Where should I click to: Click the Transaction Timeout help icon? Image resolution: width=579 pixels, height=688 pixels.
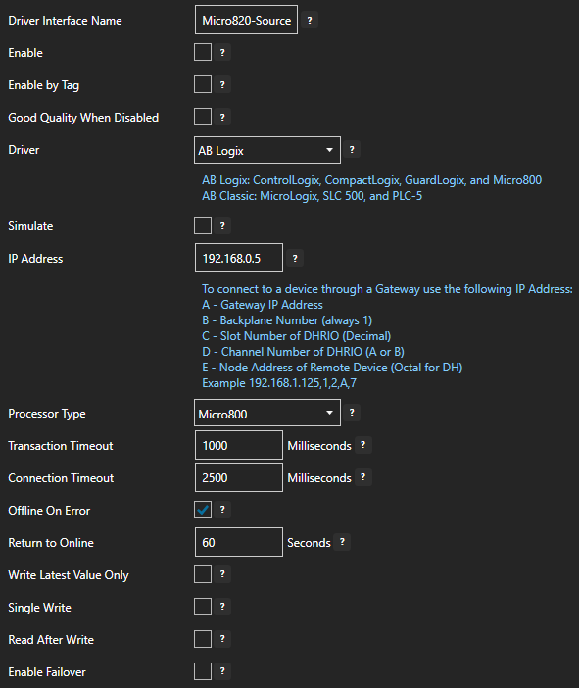coord(362,445)
